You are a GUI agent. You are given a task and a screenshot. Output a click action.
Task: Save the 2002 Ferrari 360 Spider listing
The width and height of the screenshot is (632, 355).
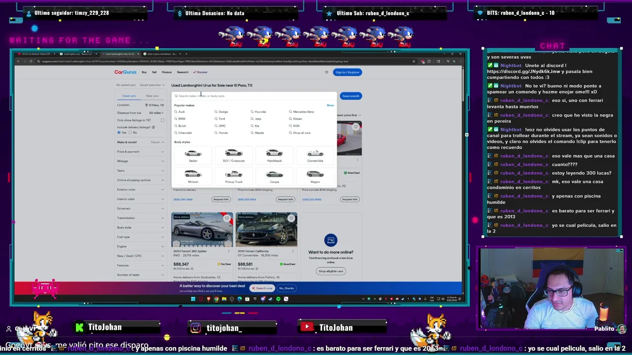[x=227, y=218]
